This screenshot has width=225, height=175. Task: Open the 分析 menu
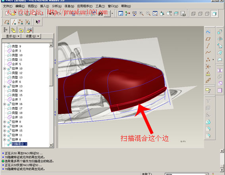coord(57,6)
